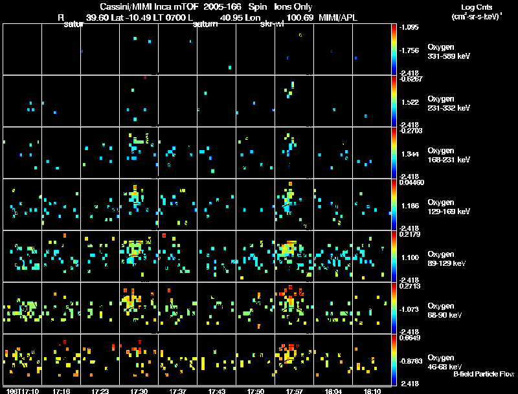Click the "17:50" time axis label

coord(256,391)
